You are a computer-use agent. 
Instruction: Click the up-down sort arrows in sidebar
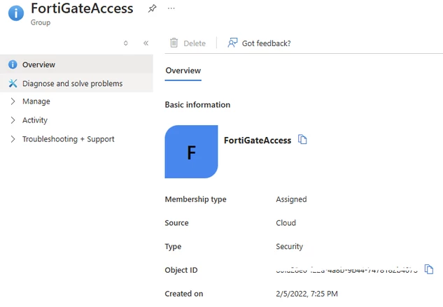pyautogui.click(x=126, y=43)
